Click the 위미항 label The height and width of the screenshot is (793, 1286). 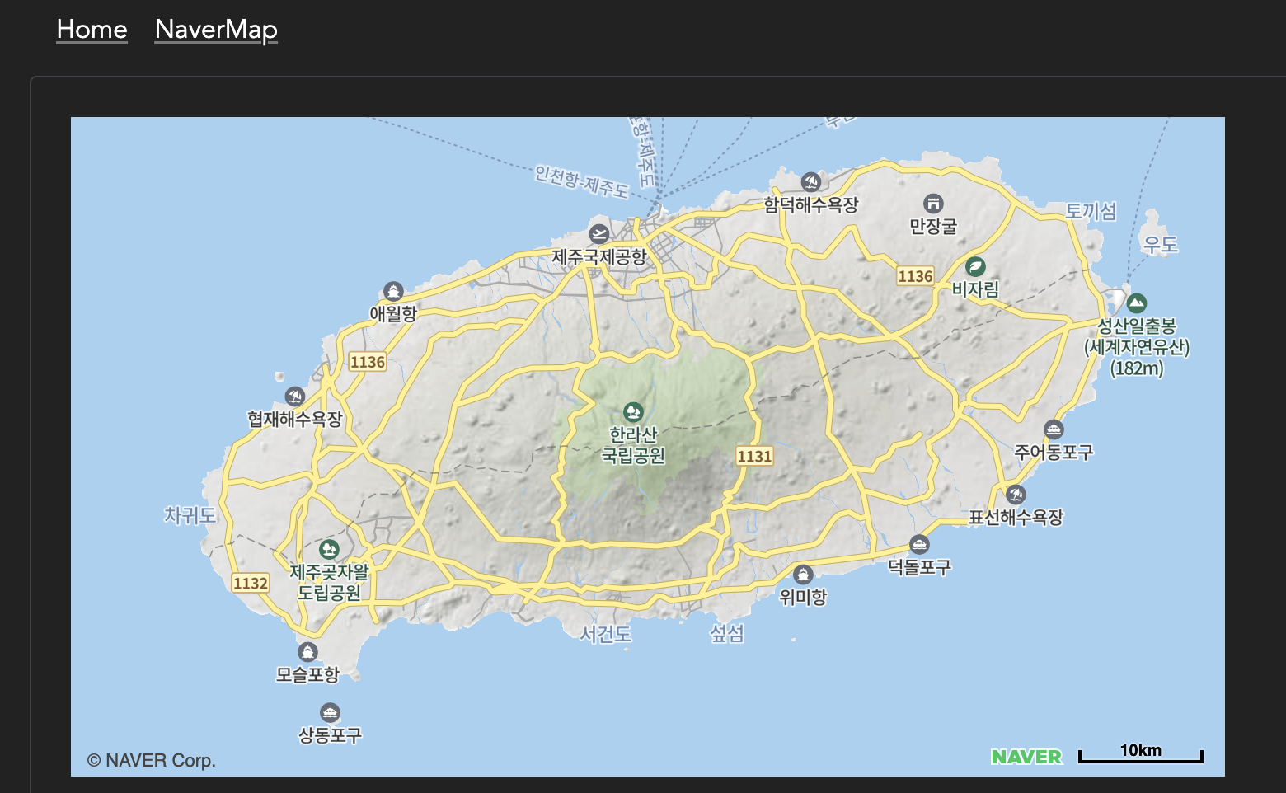803,597
